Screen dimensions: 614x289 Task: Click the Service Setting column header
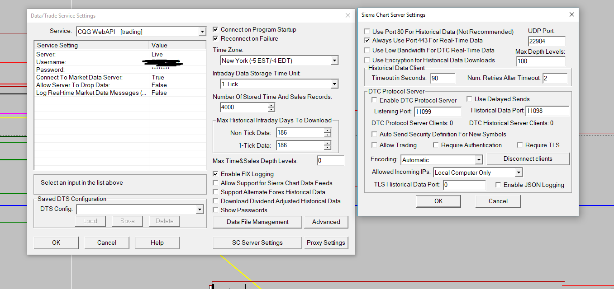[x=91, y=45]
